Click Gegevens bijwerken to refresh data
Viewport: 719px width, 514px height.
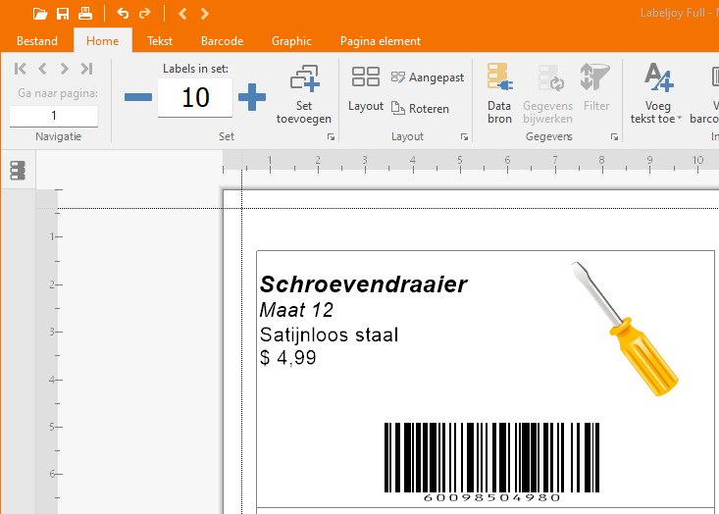548,94
